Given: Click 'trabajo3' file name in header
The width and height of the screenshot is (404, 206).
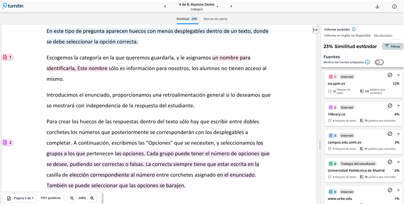Looking at the screenshot, I should click(x=197, y=9).
